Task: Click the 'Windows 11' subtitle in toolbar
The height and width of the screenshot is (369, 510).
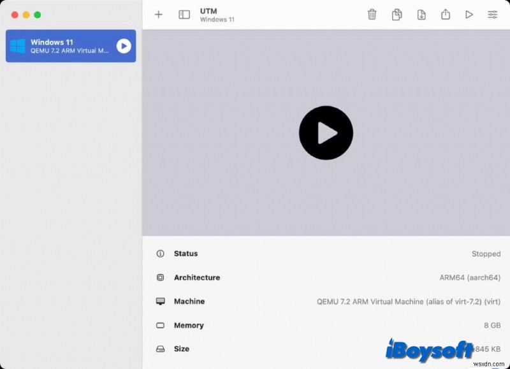Action: (x=217, y=20)
